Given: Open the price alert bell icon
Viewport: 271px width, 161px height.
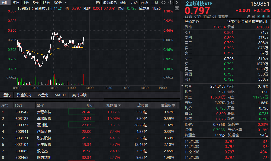Looking at the screenshot, I should [263, 16].
